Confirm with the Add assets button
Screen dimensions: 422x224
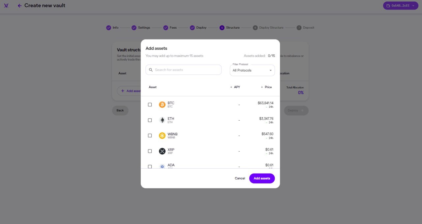(262, 178)
